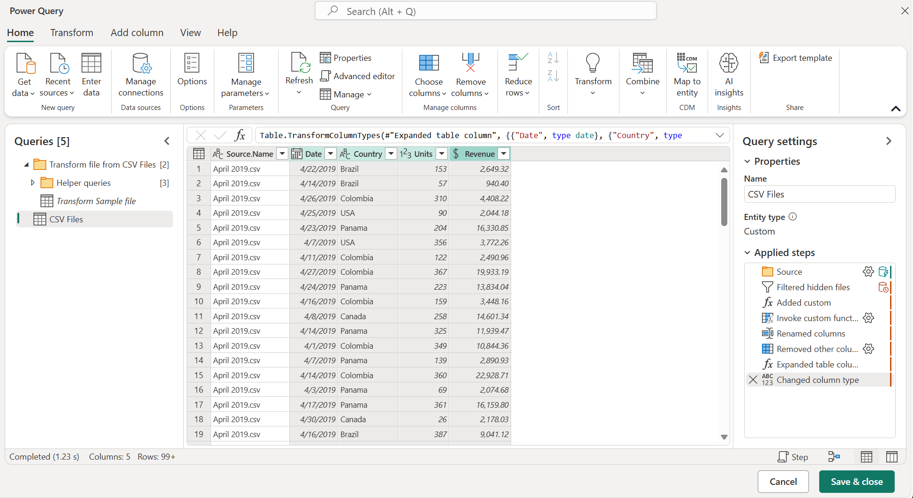Expand the formula bar

pos(720,135)
